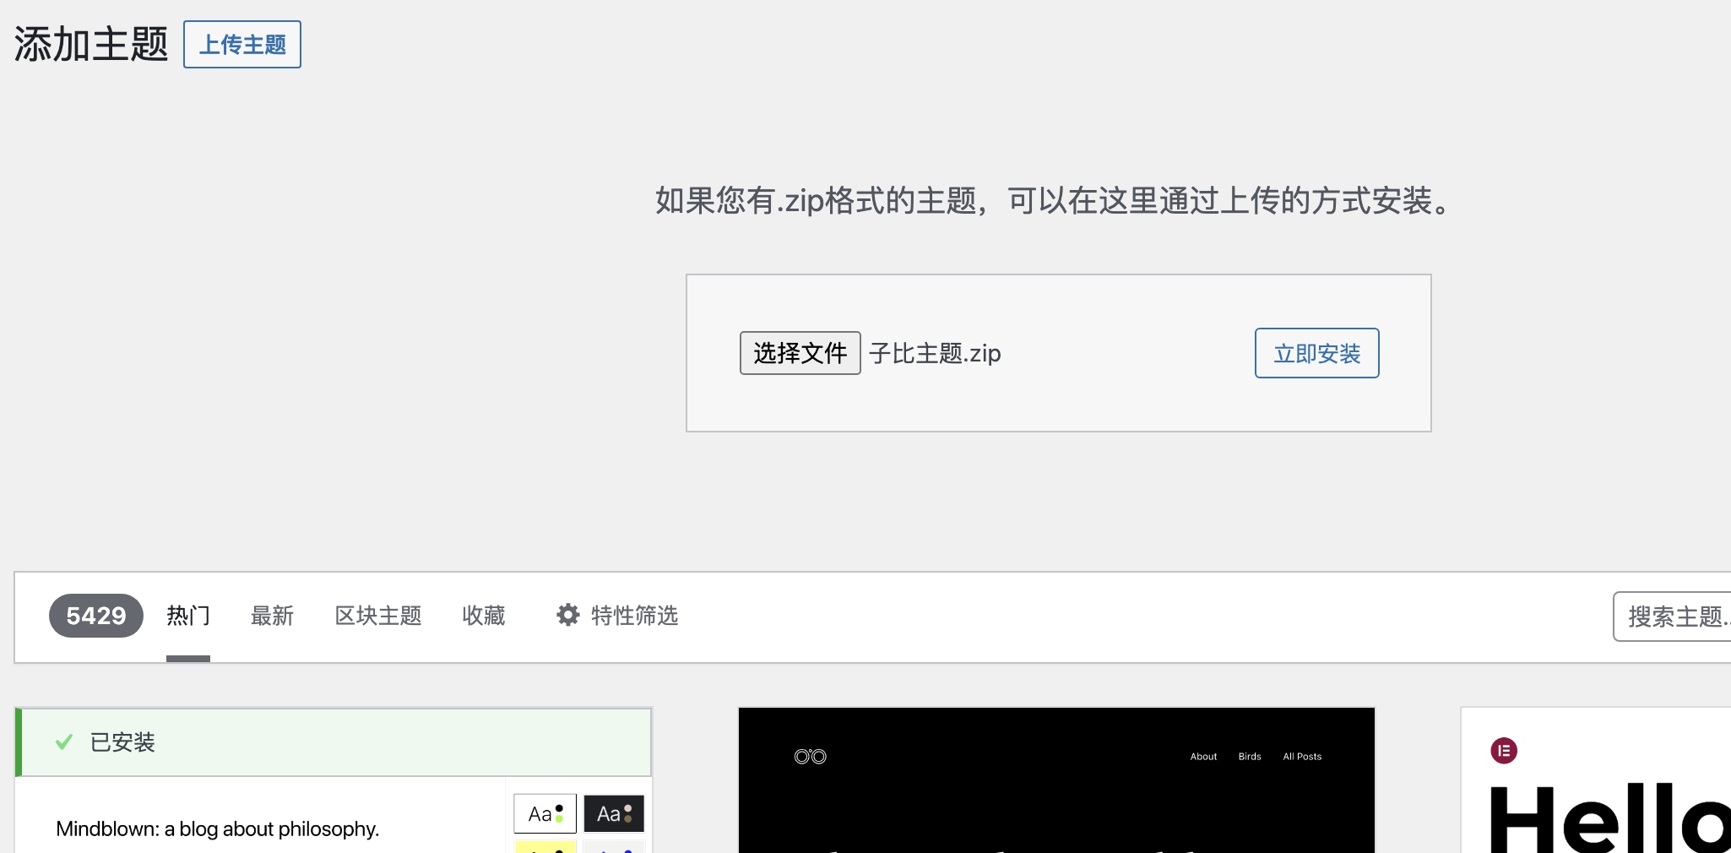The width and height of the screenshot is (1731, 853).
Task: Click the All Posts link in the theme preview
Action: click(1301, 756)
